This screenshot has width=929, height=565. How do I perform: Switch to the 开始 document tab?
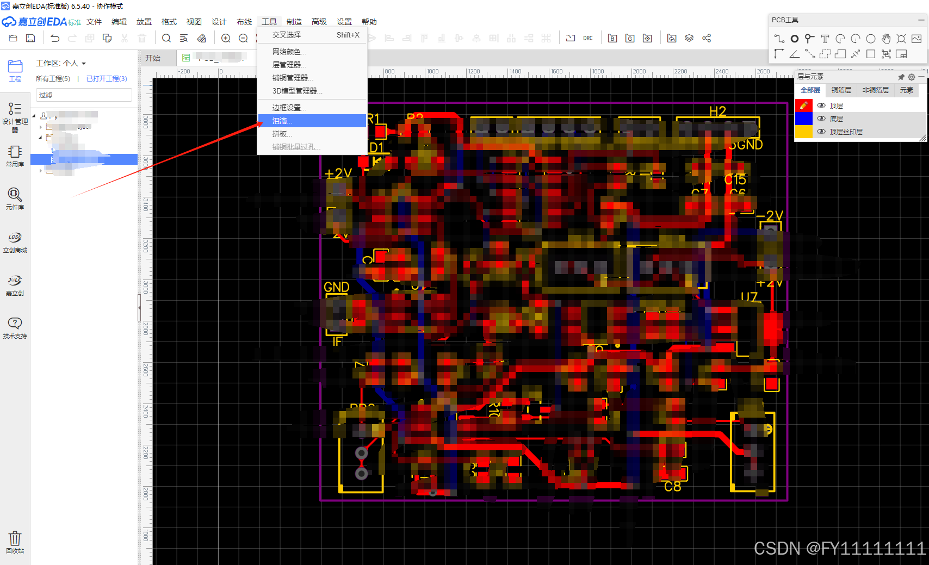153,58
